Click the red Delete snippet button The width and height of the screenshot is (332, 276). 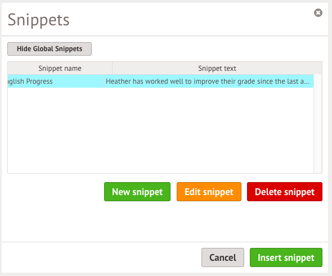tap(285, 192)
